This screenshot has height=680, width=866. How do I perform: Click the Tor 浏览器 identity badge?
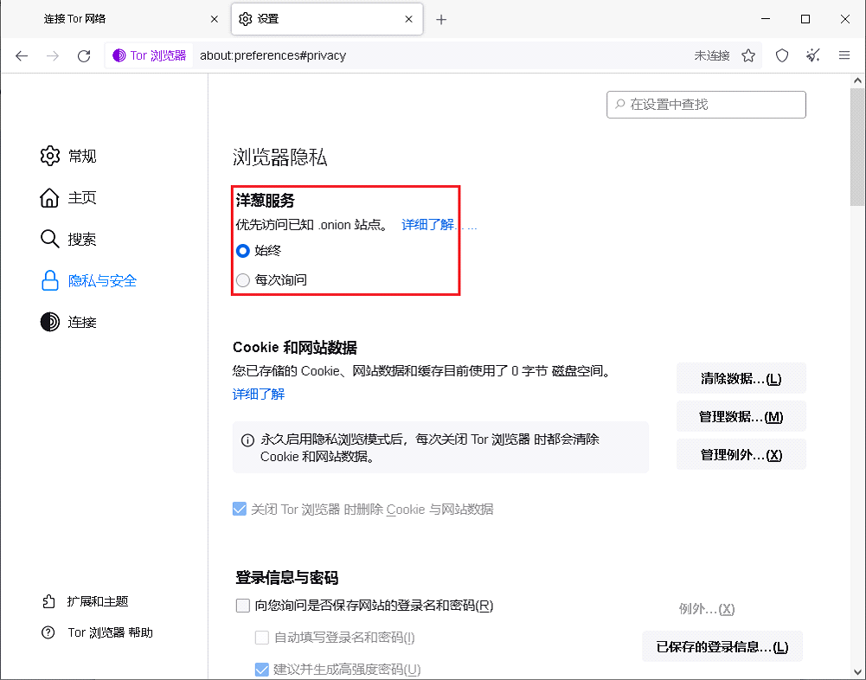[x=149, y=55]
